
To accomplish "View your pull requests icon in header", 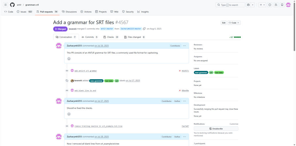I will pyautogui.click(x=276, y=5).
